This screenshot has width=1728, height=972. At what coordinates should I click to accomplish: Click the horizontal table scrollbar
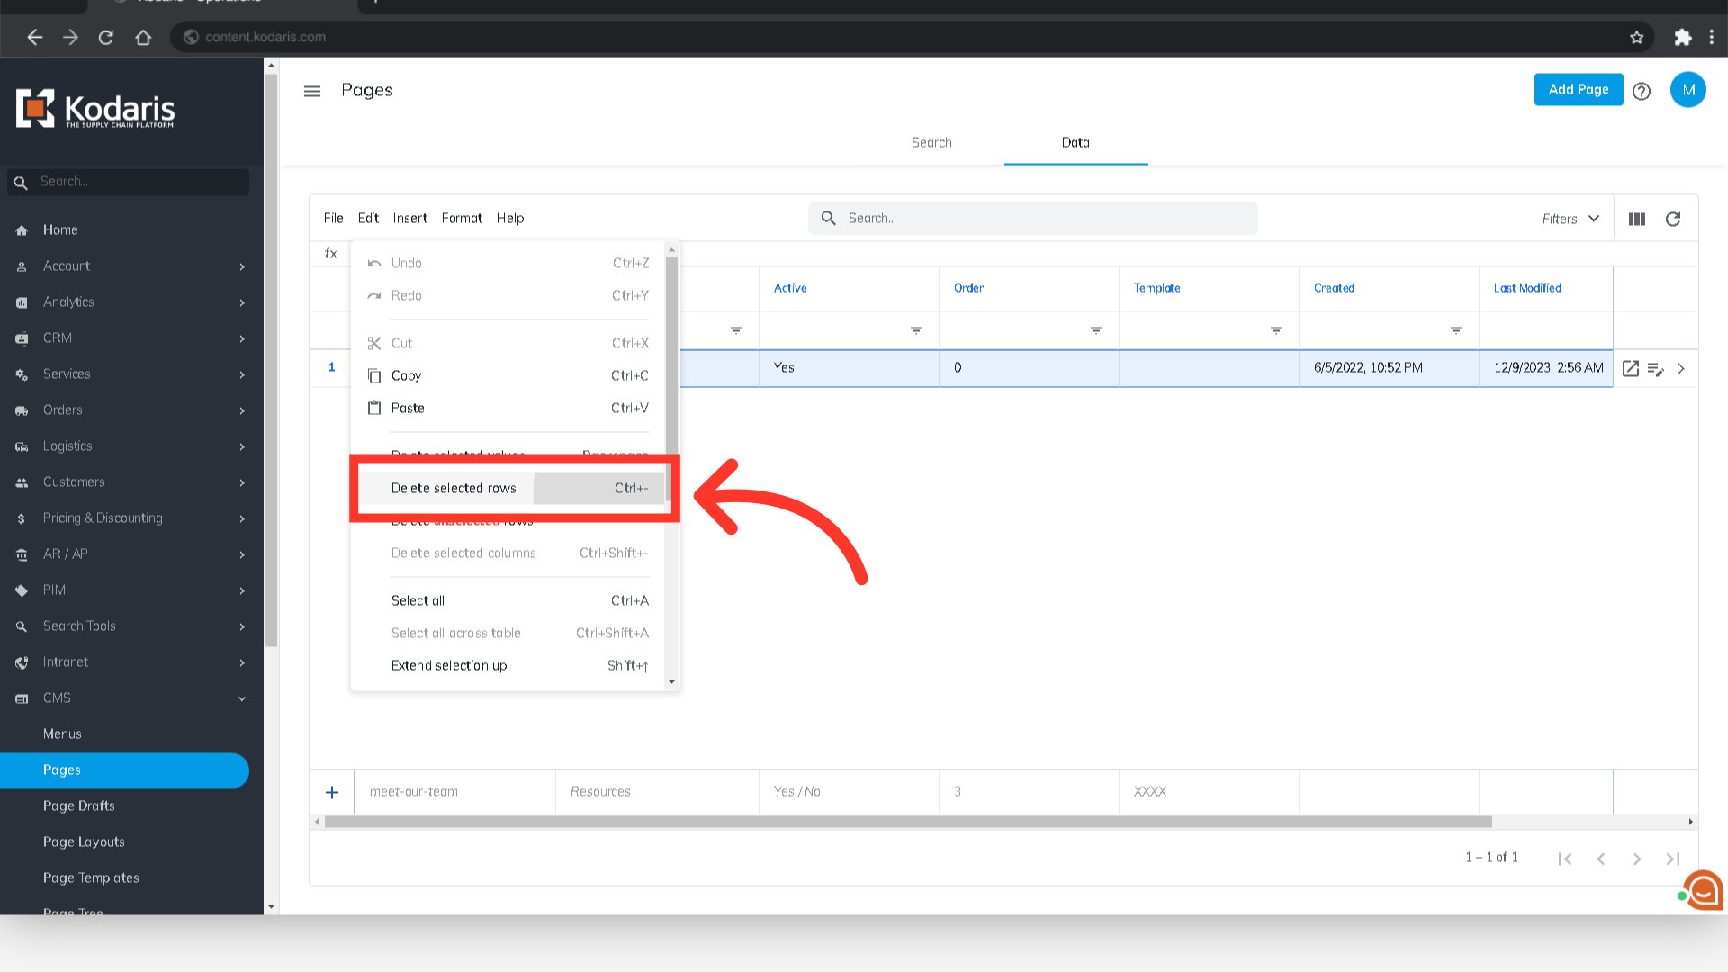907,822
